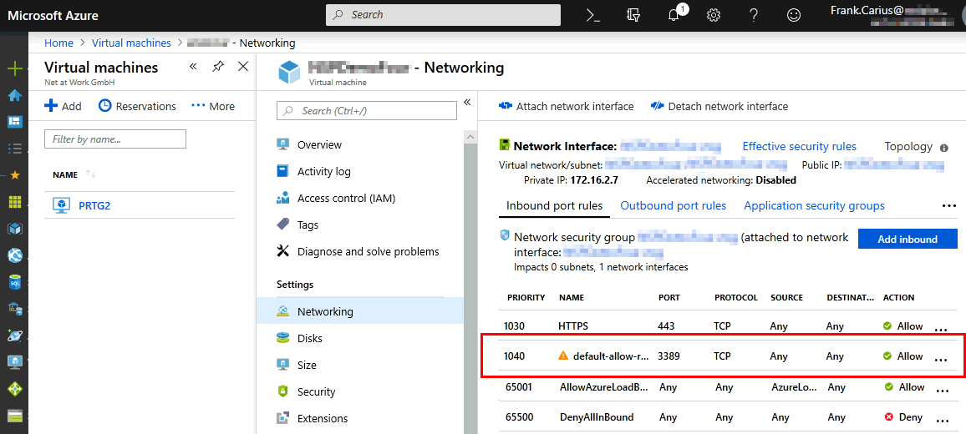
Task: Click the Favorites star icon in sidebar
Action: pyautogui.click(x=14, y=175)
